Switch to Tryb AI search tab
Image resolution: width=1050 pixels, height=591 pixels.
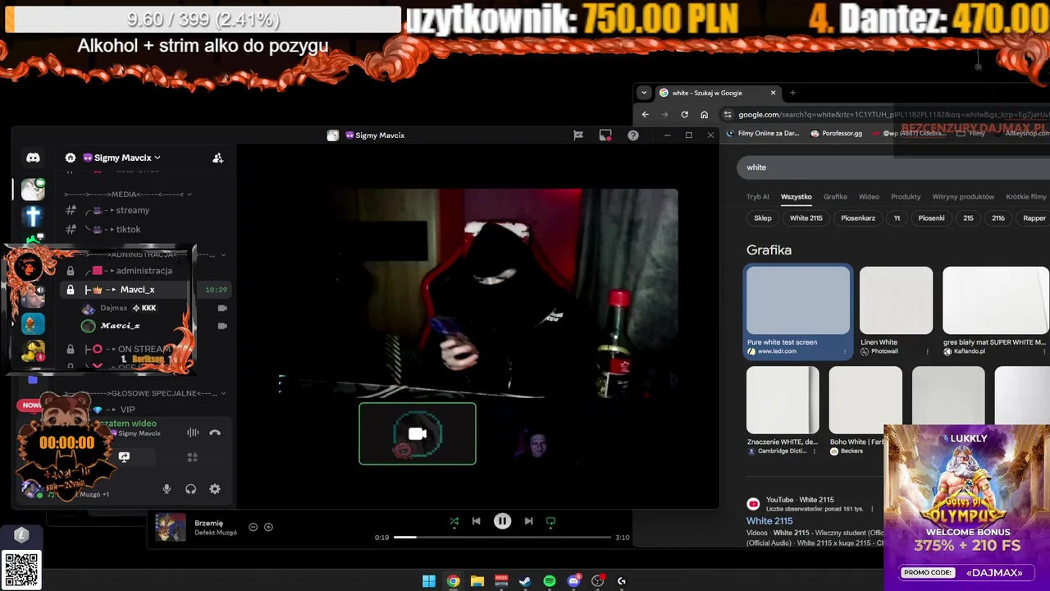point(758,197)
